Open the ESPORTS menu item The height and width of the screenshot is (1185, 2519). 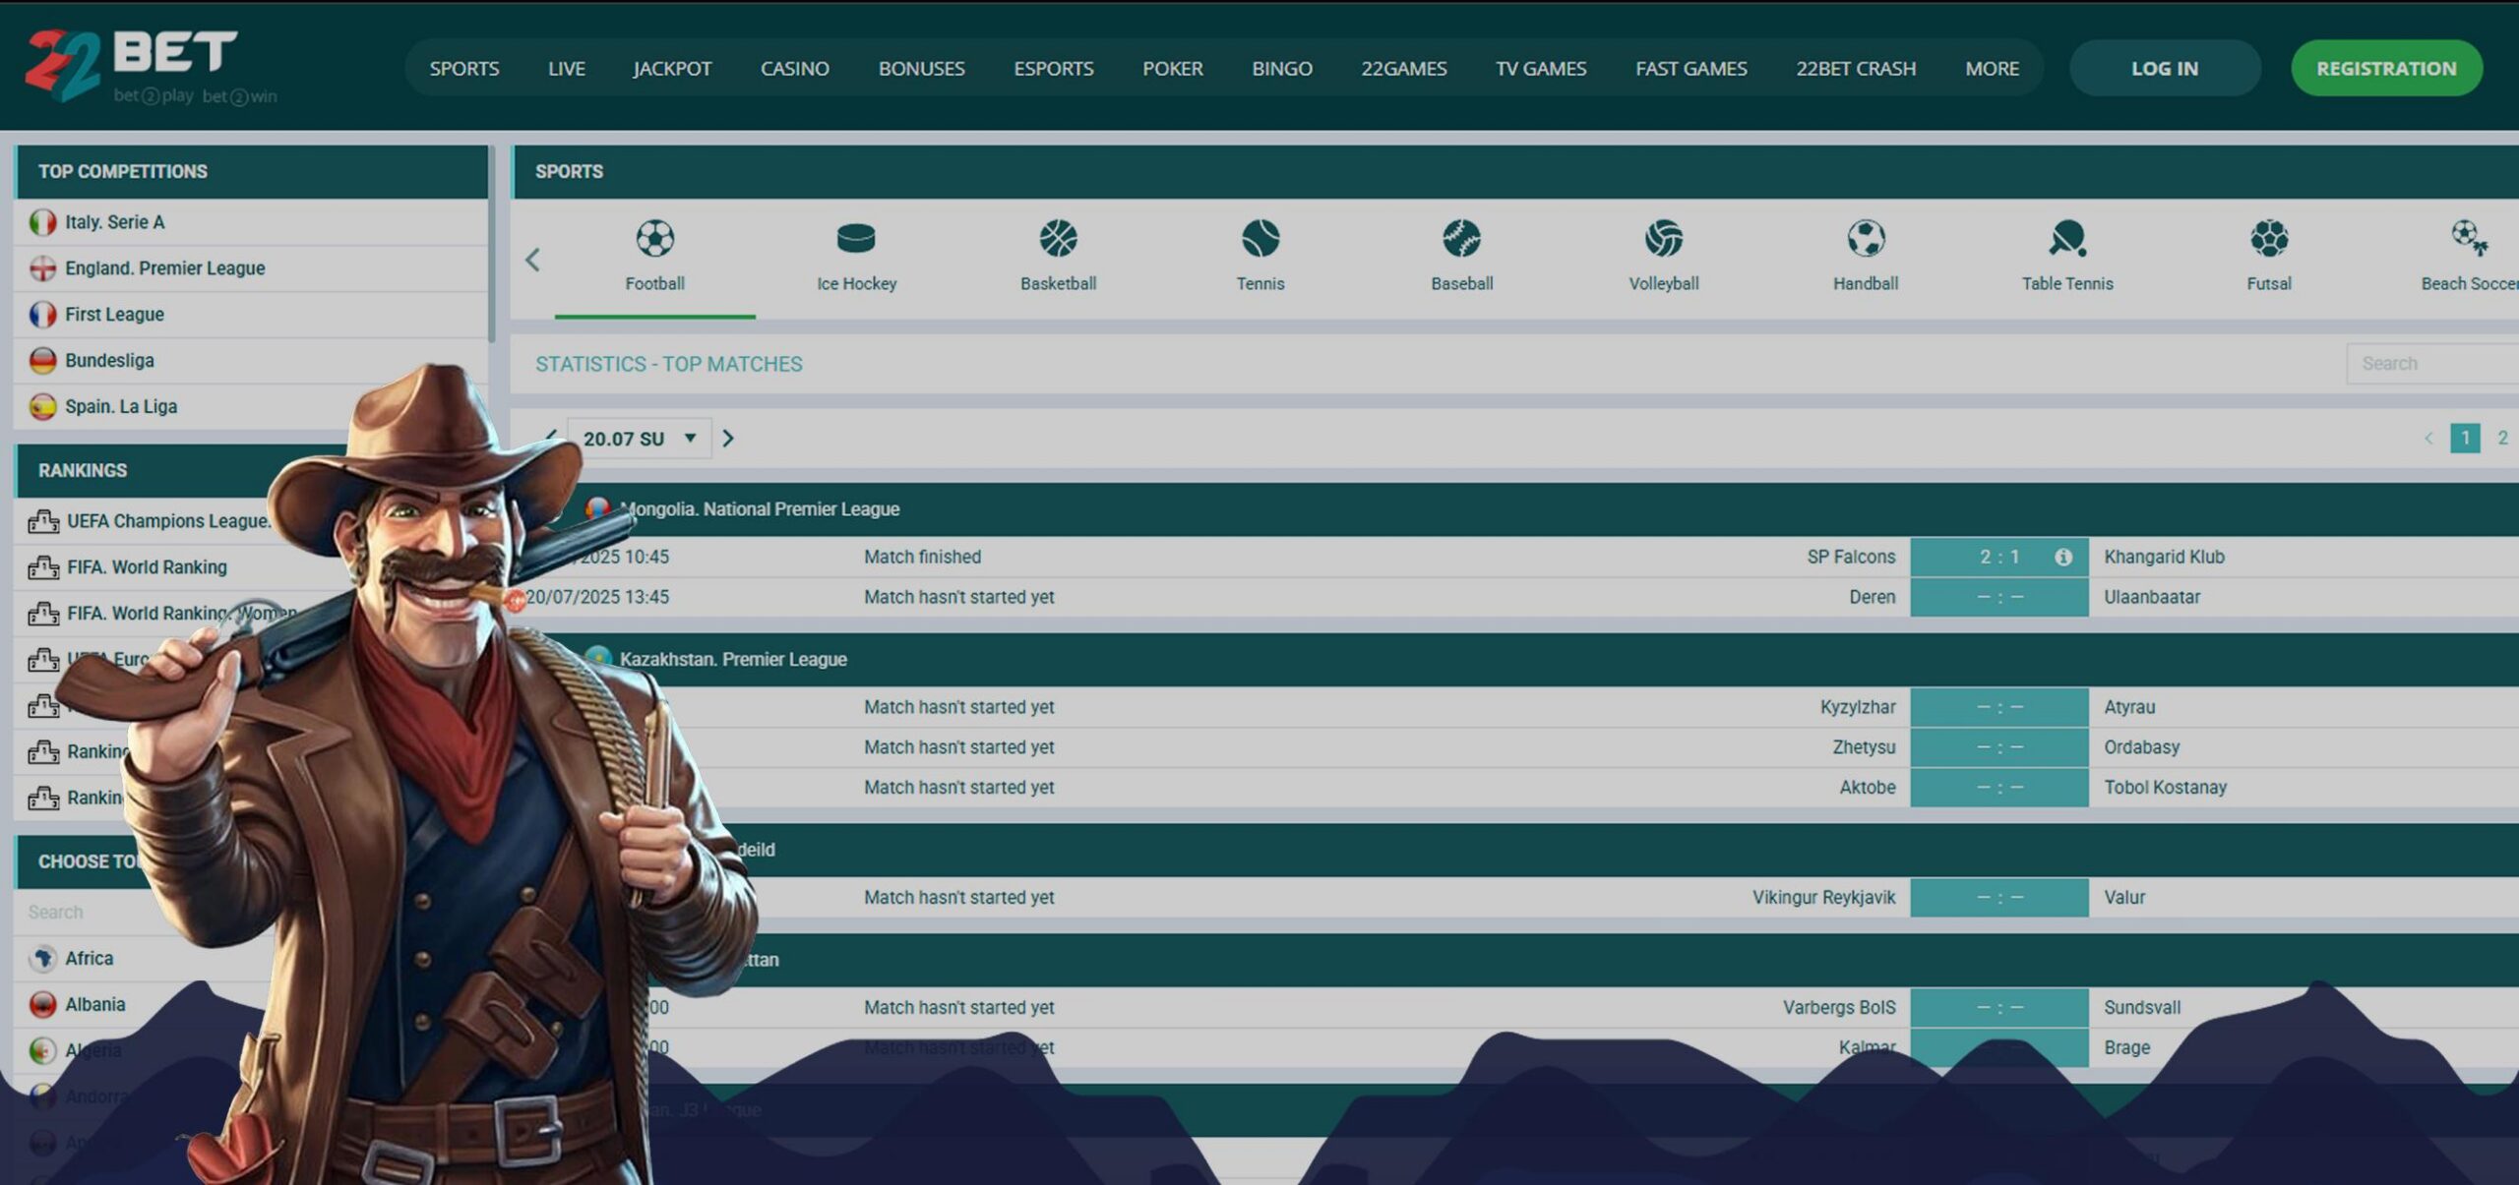point(1053,69)
